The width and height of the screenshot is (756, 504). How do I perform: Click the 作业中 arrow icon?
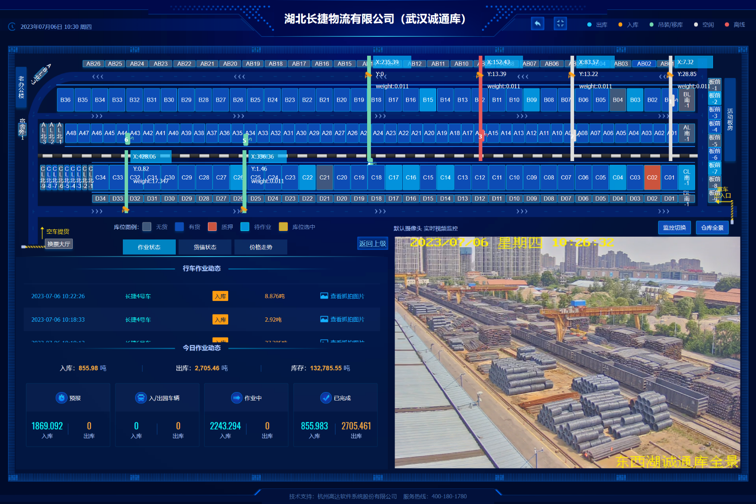point(236,398)
